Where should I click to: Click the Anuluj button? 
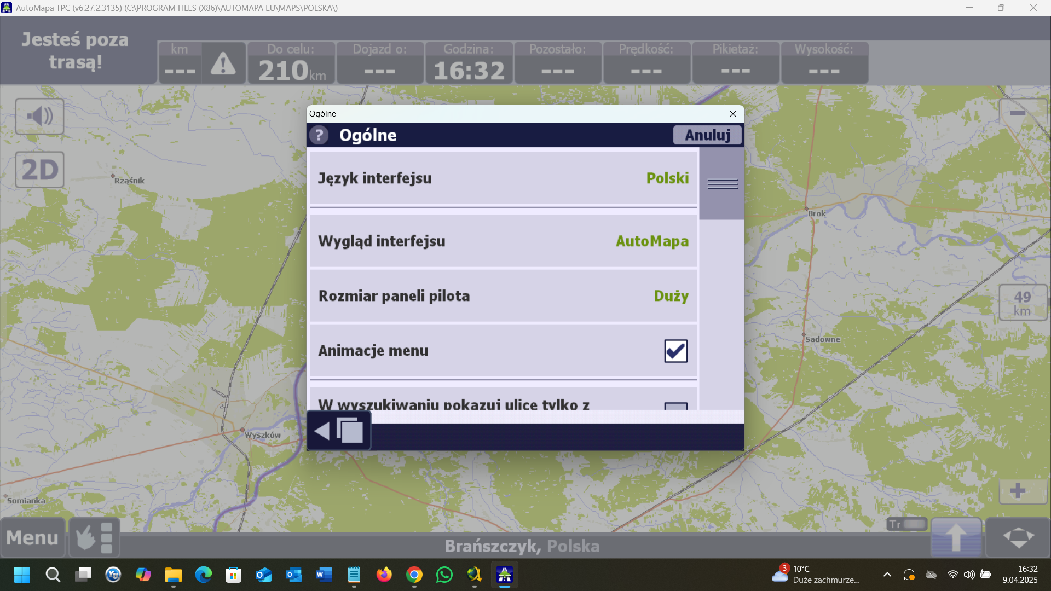click(x=707, y=135)
